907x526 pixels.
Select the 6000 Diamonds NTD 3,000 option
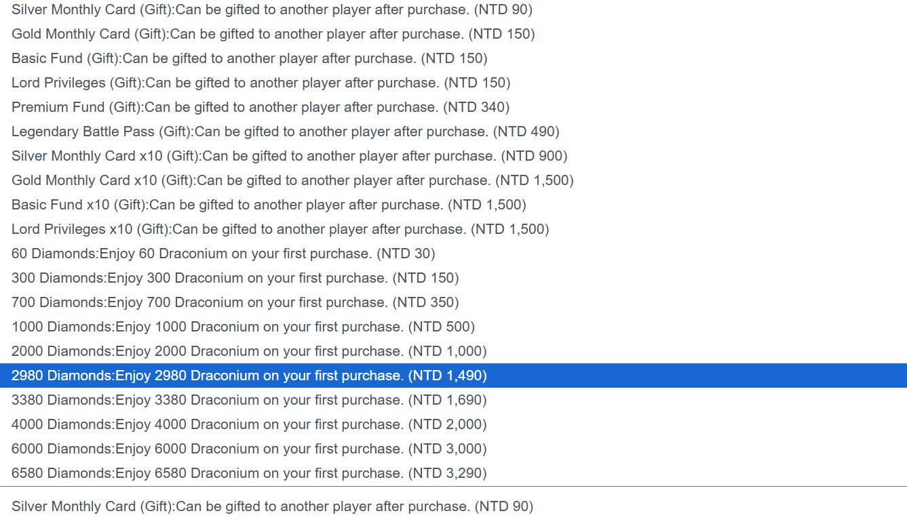(x=249, y=449)
